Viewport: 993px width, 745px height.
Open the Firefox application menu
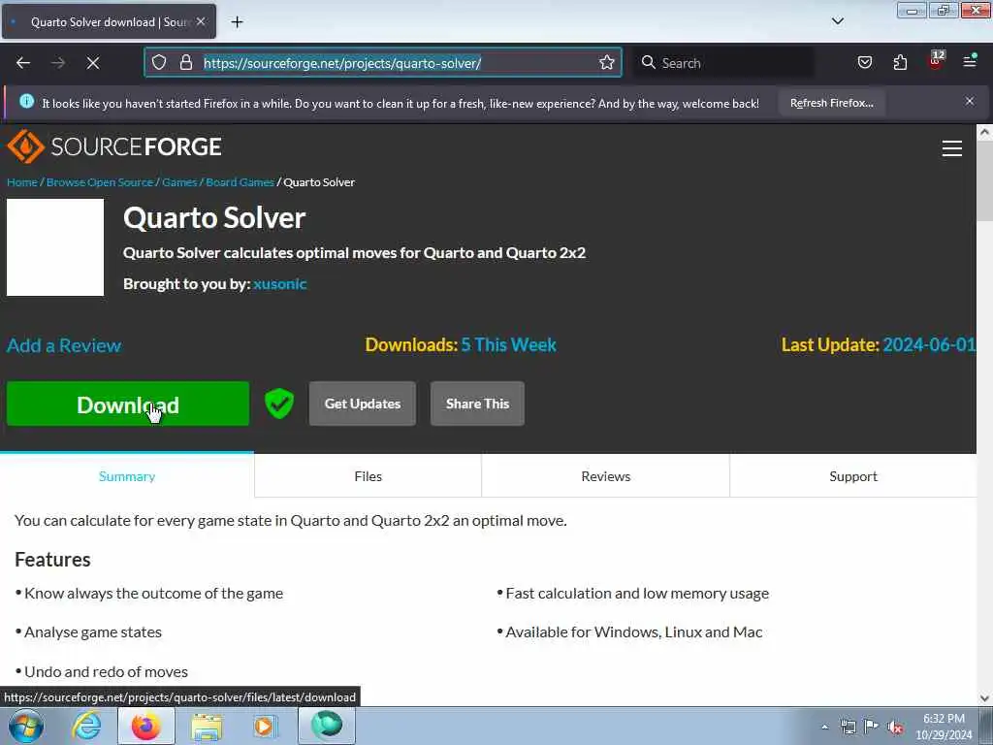click(x=970, y=61)
